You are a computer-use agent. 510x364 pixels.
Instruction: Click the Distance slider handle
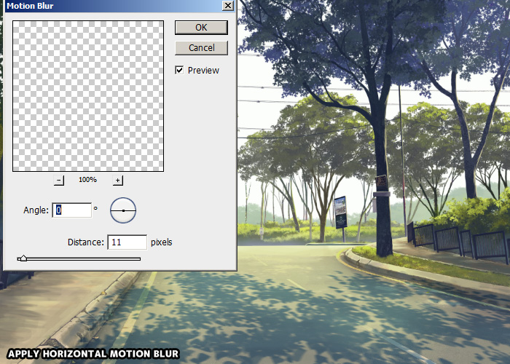click(x=23, y=258)
